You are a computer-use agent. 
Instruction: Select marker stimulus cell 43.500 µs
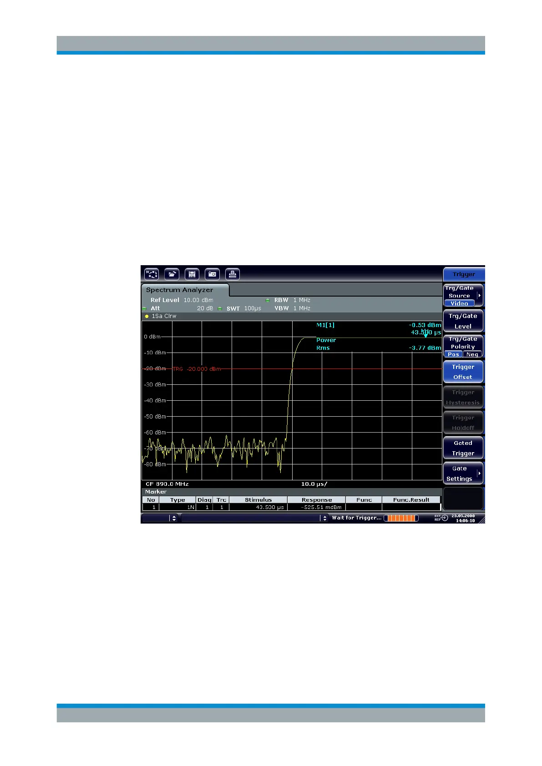(258, 507)
